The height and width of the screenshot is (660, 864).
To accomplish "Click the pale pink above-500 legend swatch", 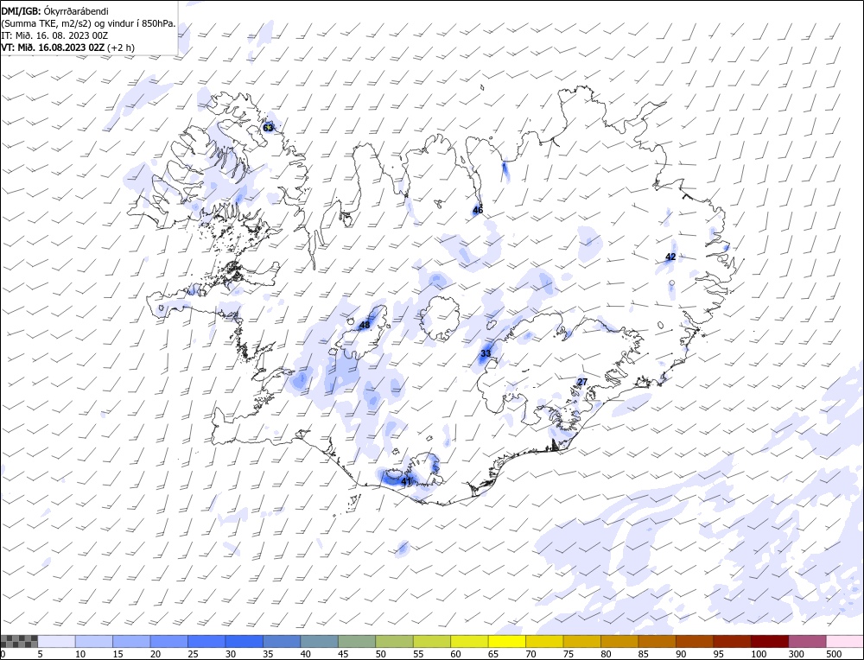I will (843, 641).
